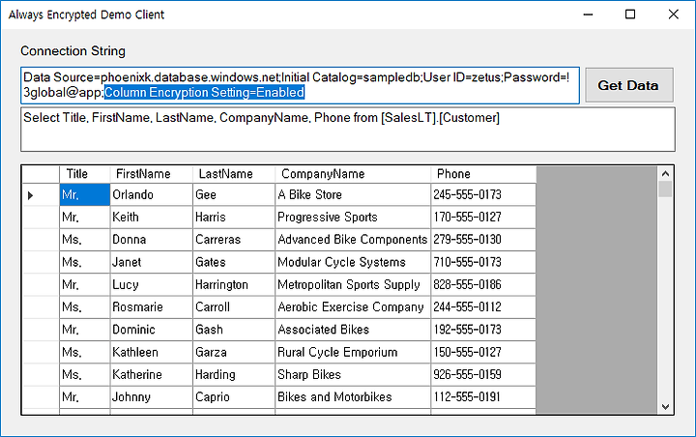This screenshot has height=437, width=696.
Task: Select the Orlando first name cell
Action: tap(152, 194)
